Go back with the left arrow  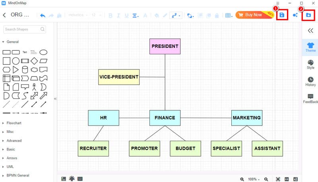(4, 15)
